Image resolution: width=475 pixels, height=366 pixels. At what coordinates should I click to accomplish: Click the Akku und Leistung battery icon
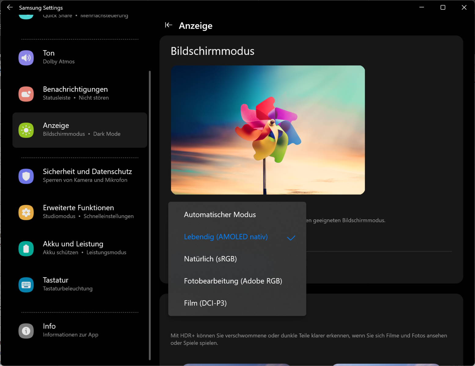tap(26, 249)
